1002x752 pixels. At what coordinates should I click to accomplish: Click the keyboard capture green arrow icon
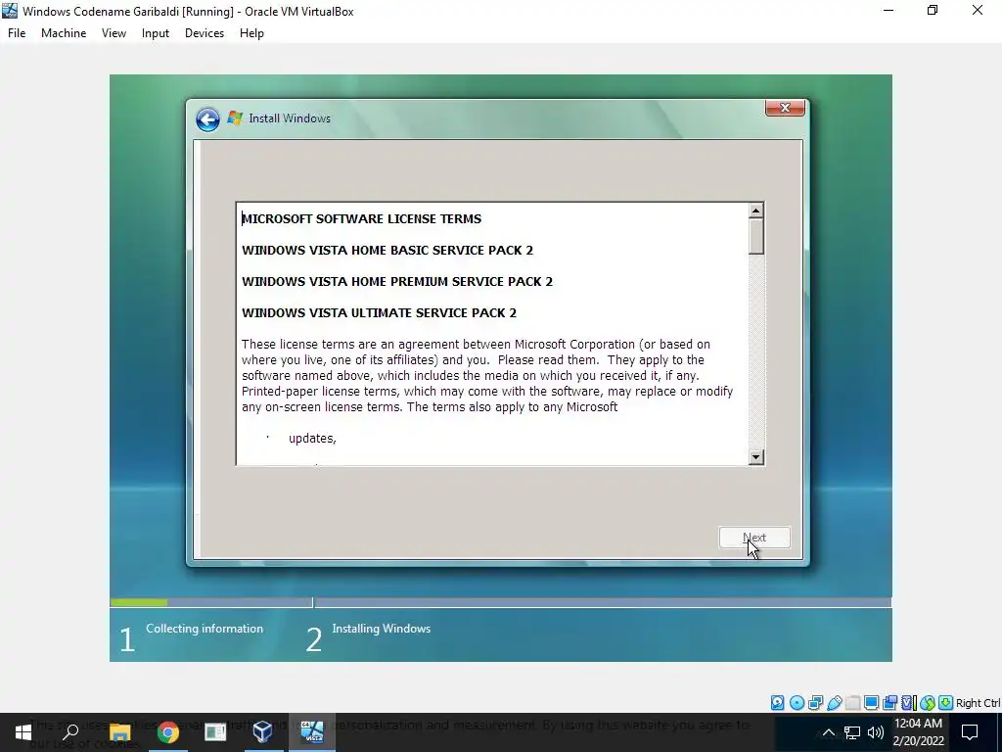(x=946, y=703)
